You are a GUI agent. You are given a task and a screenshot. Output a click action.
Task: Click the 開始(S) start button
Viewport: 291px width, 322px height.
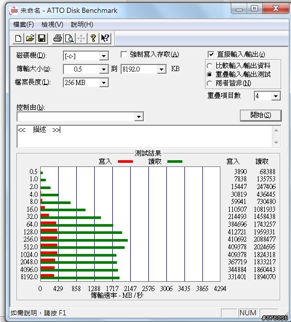click(x=261, y=115)
